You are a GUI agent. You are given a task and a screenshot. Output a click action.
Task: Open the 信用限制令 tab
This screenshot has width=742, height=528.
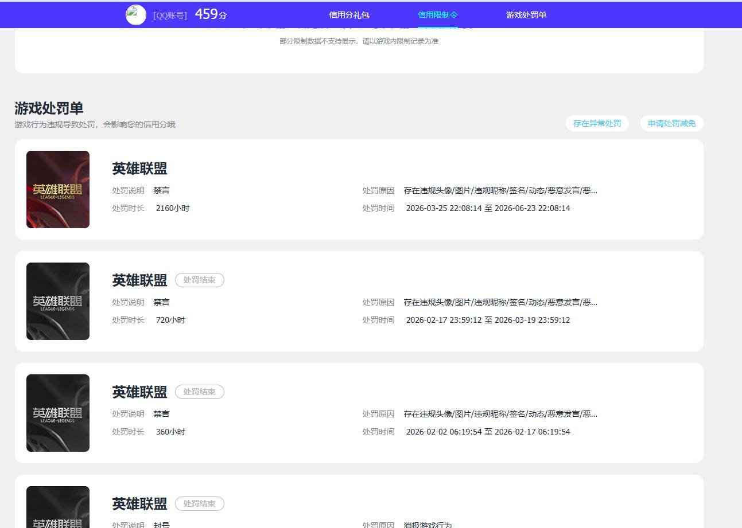438,15
